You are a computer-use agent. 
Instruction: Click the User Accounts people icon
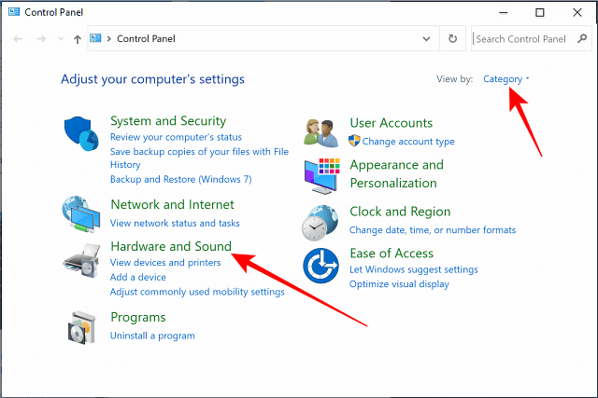[320, 133]
